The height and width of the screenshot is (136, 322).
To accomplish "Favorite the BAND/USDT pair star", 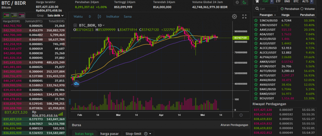I will tap(256, 94).
